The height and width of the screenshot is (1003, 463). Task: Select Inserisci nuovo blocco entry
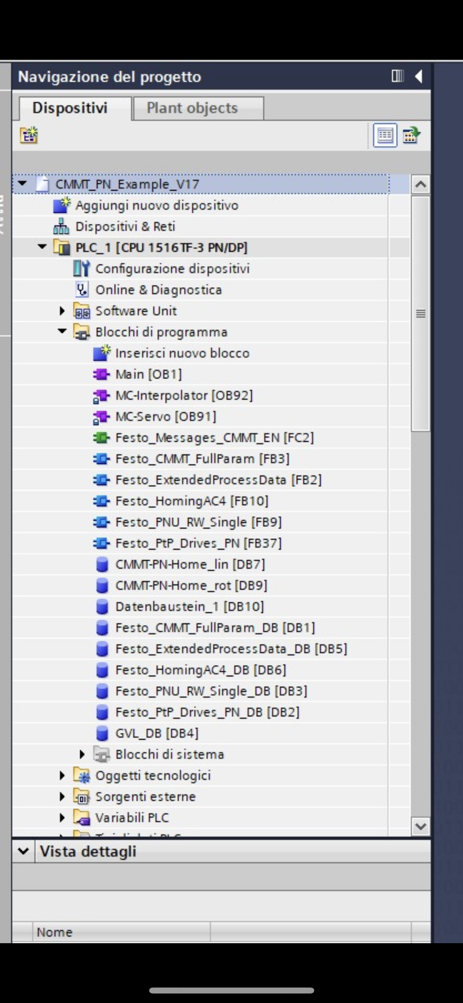point(182,353)
